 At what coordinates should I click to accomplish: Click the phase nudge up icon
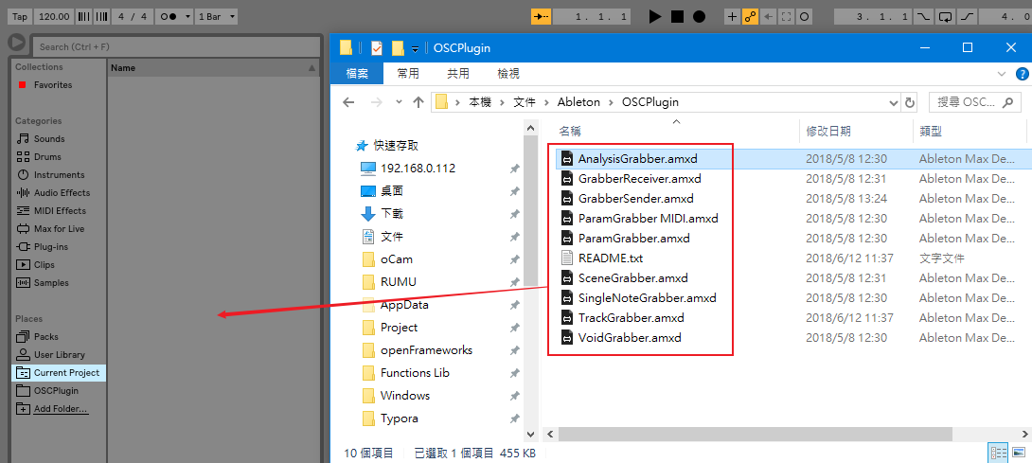click(x=101, y=16)
